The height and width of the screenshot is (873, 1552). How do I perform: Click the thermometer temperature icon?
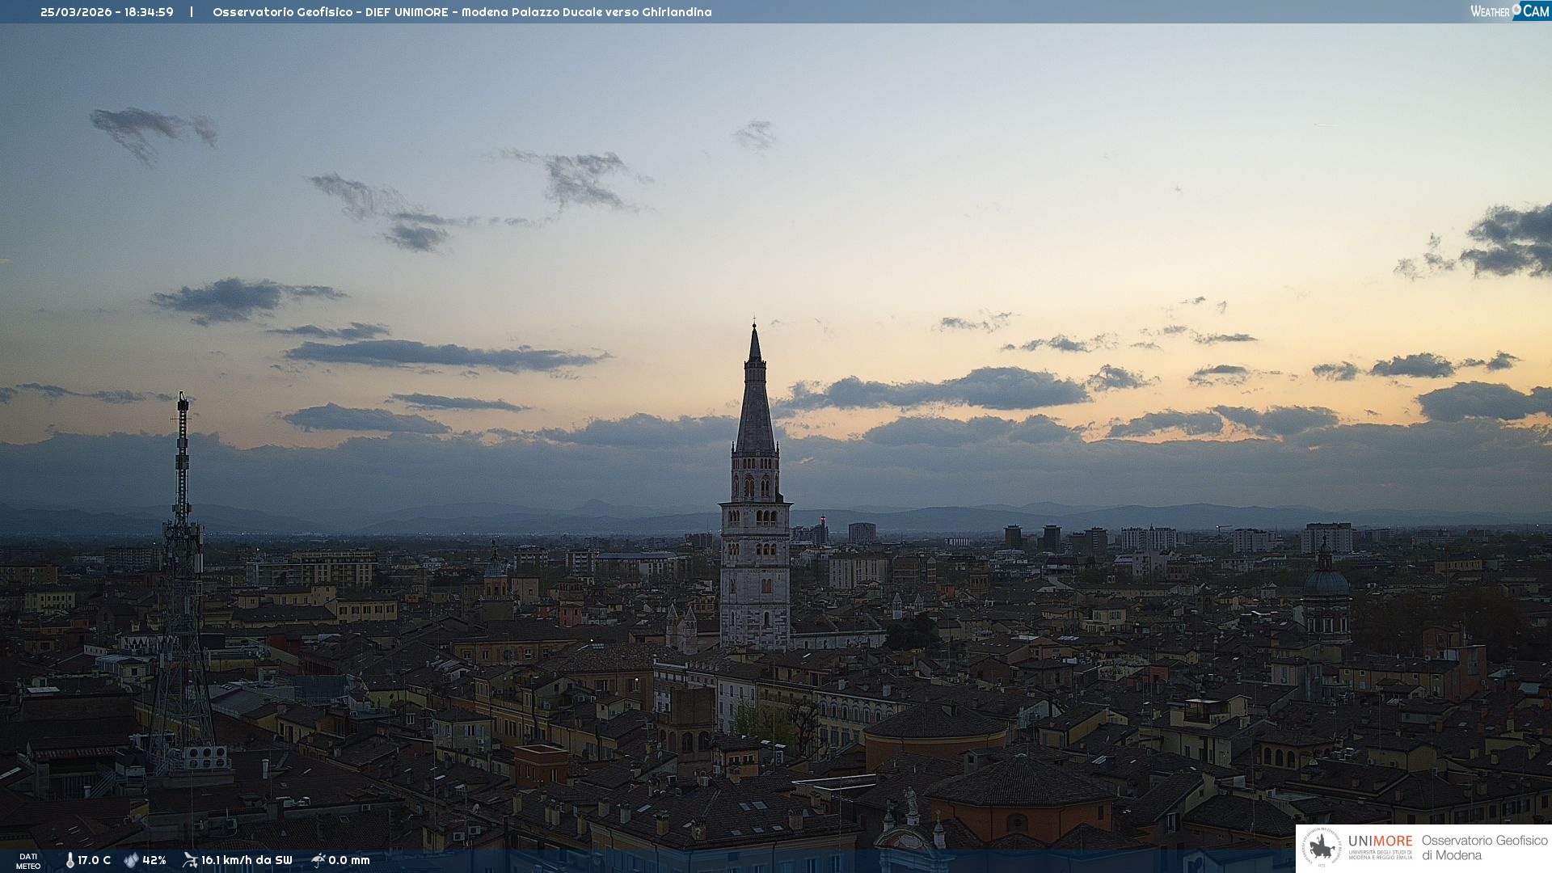click(x=70, y=860)
